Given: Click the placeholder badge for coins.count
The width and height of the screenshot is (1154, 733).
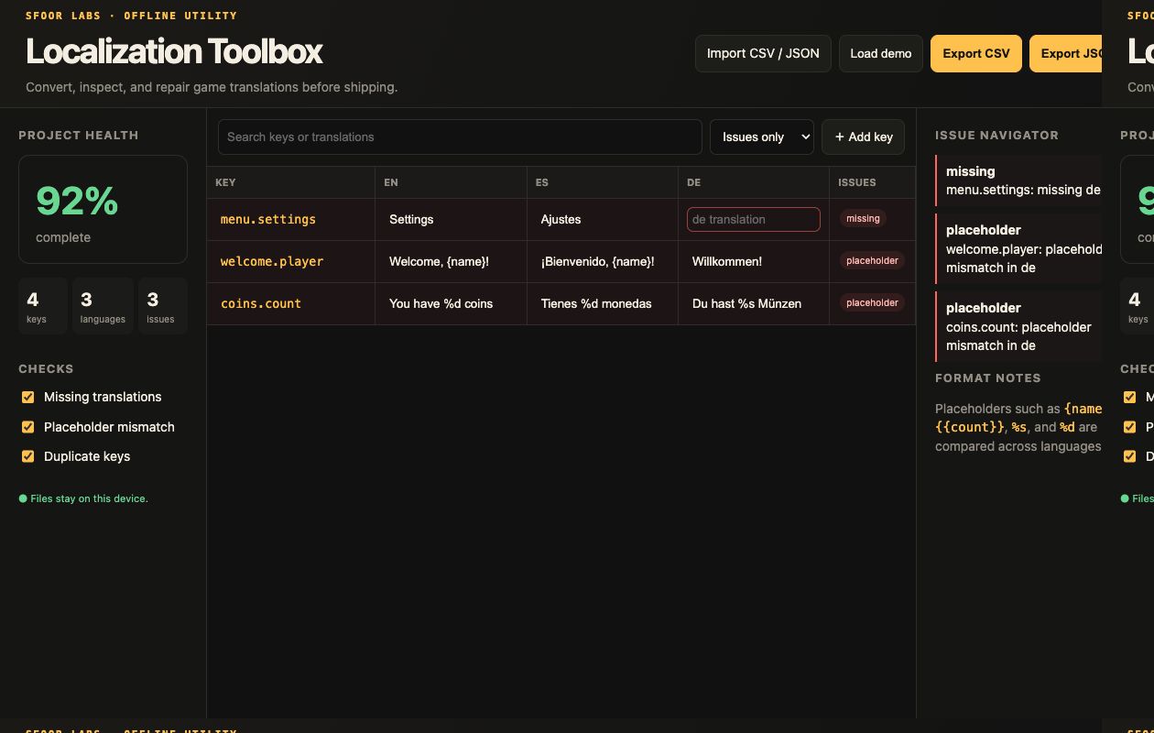Looking at the screenshot, I should coord(872,303).
